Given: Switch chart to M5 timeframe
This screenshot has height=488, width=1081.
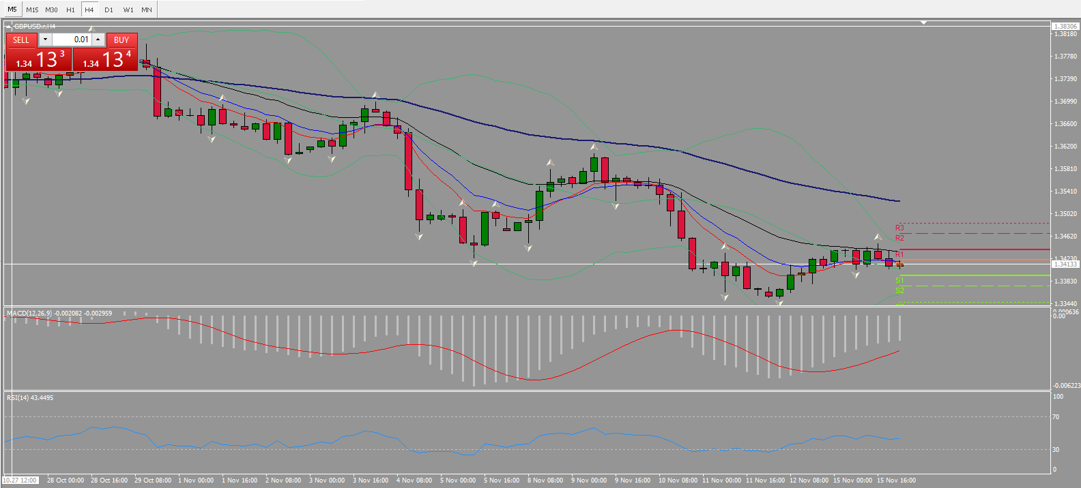Looking at the screenshot, I should click(x=12, y=10).
